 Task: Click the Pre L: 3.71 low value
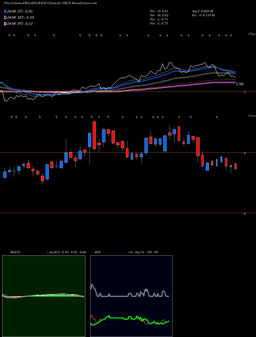(159, 19)
